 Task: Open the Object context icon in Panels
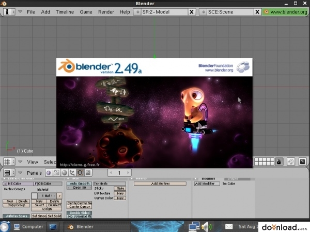pos(72,173)
